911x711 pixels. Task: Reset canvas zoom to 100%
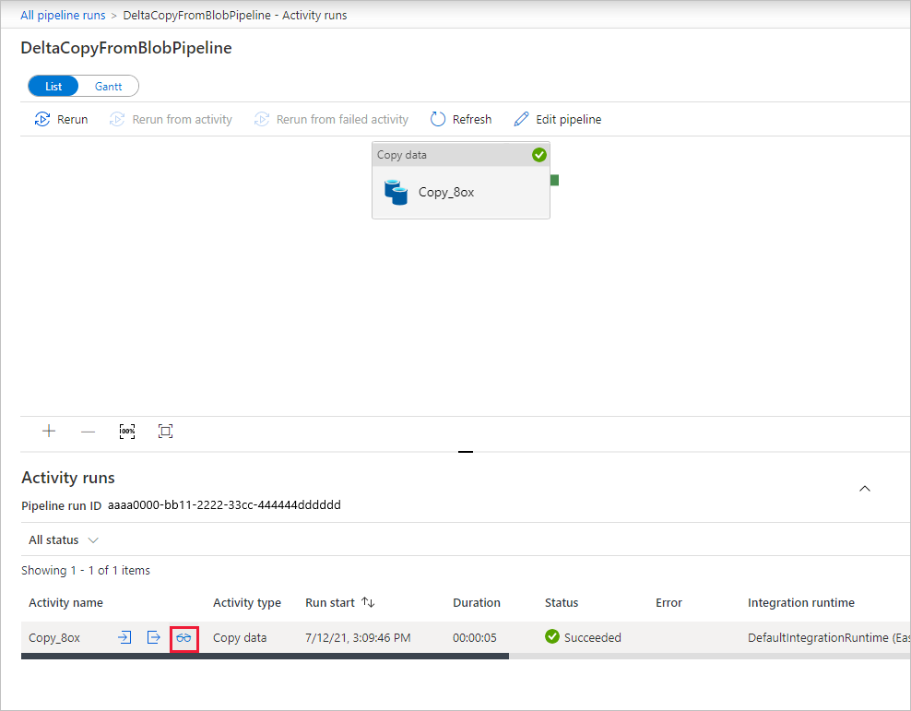127,431
